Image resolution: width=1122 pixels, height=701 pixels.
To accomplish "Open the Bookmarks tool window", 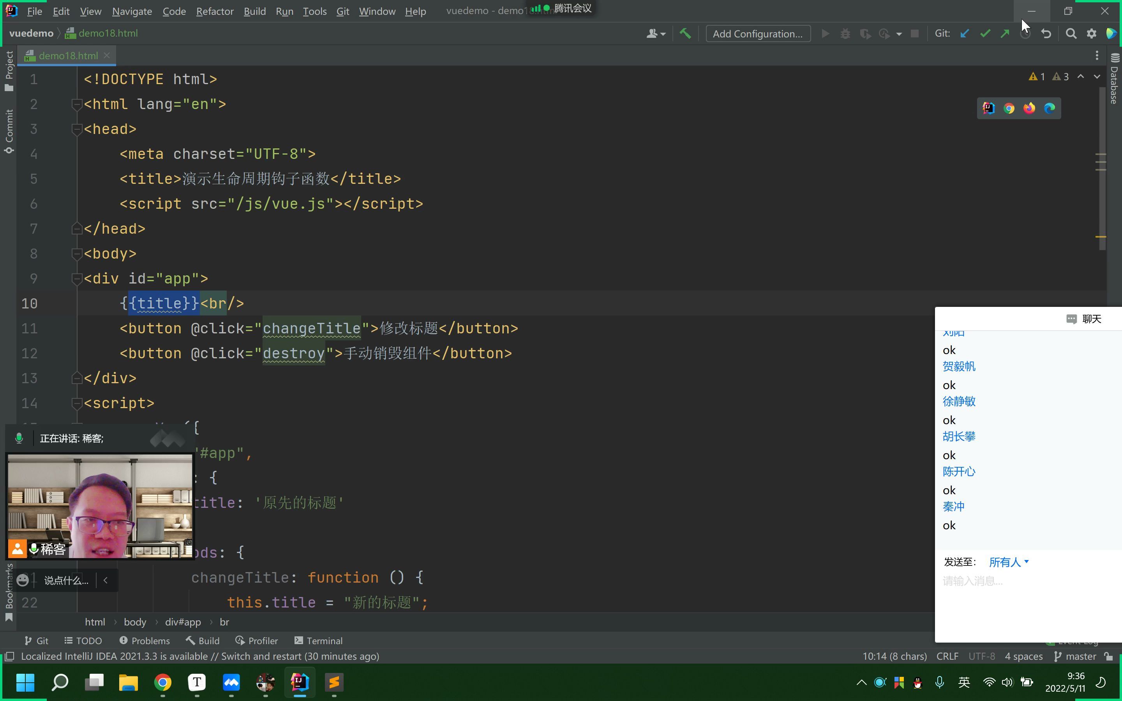I will 9,592.
